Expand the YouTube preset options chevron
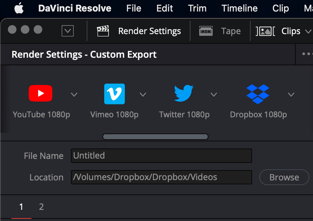Image resolution: width=313 pixels, height=221 pixels. [x=74, y=94]
